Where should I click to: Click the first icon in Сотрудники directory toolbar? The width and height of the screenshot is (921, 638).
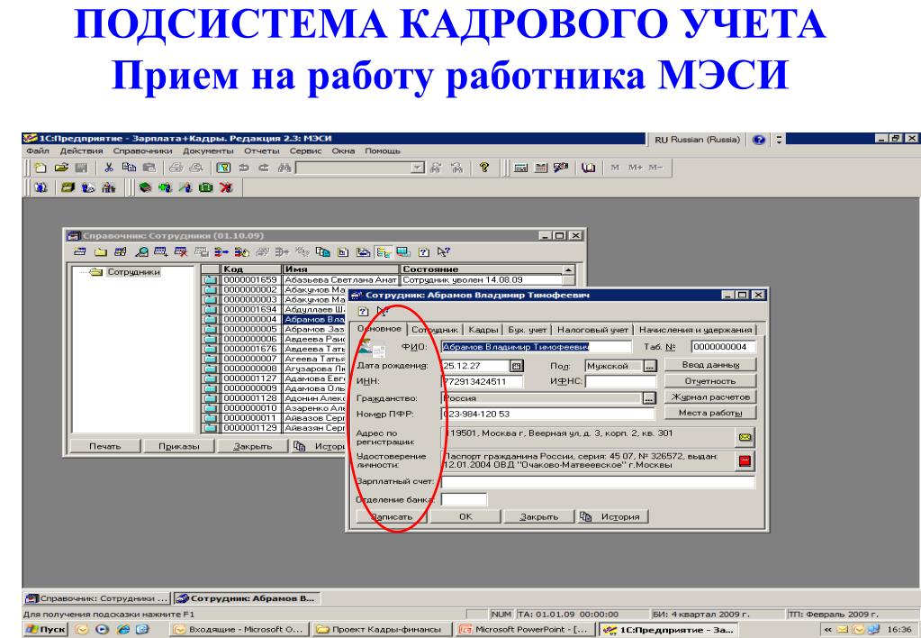pos(80,252)
